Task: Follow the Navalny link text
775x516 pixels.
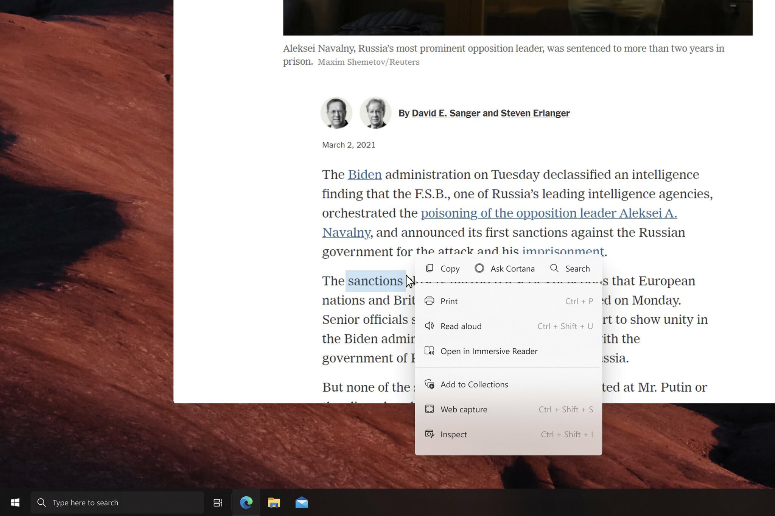Action: (346, 232)
